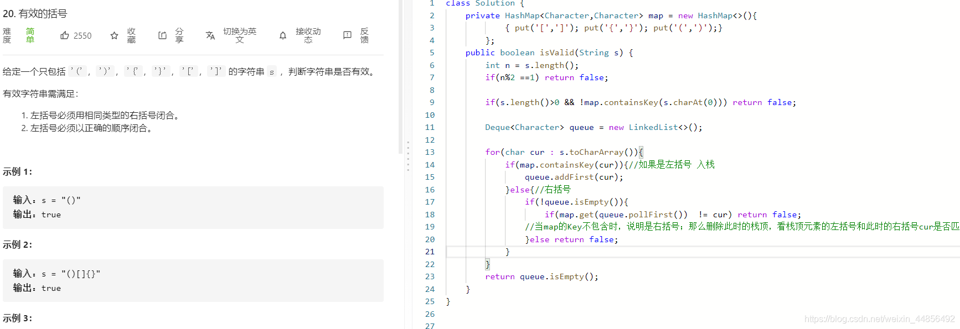The height and width of the screenshot is (329, 960).
Task: Click the 2550 likes count
Action: (82, 36)
